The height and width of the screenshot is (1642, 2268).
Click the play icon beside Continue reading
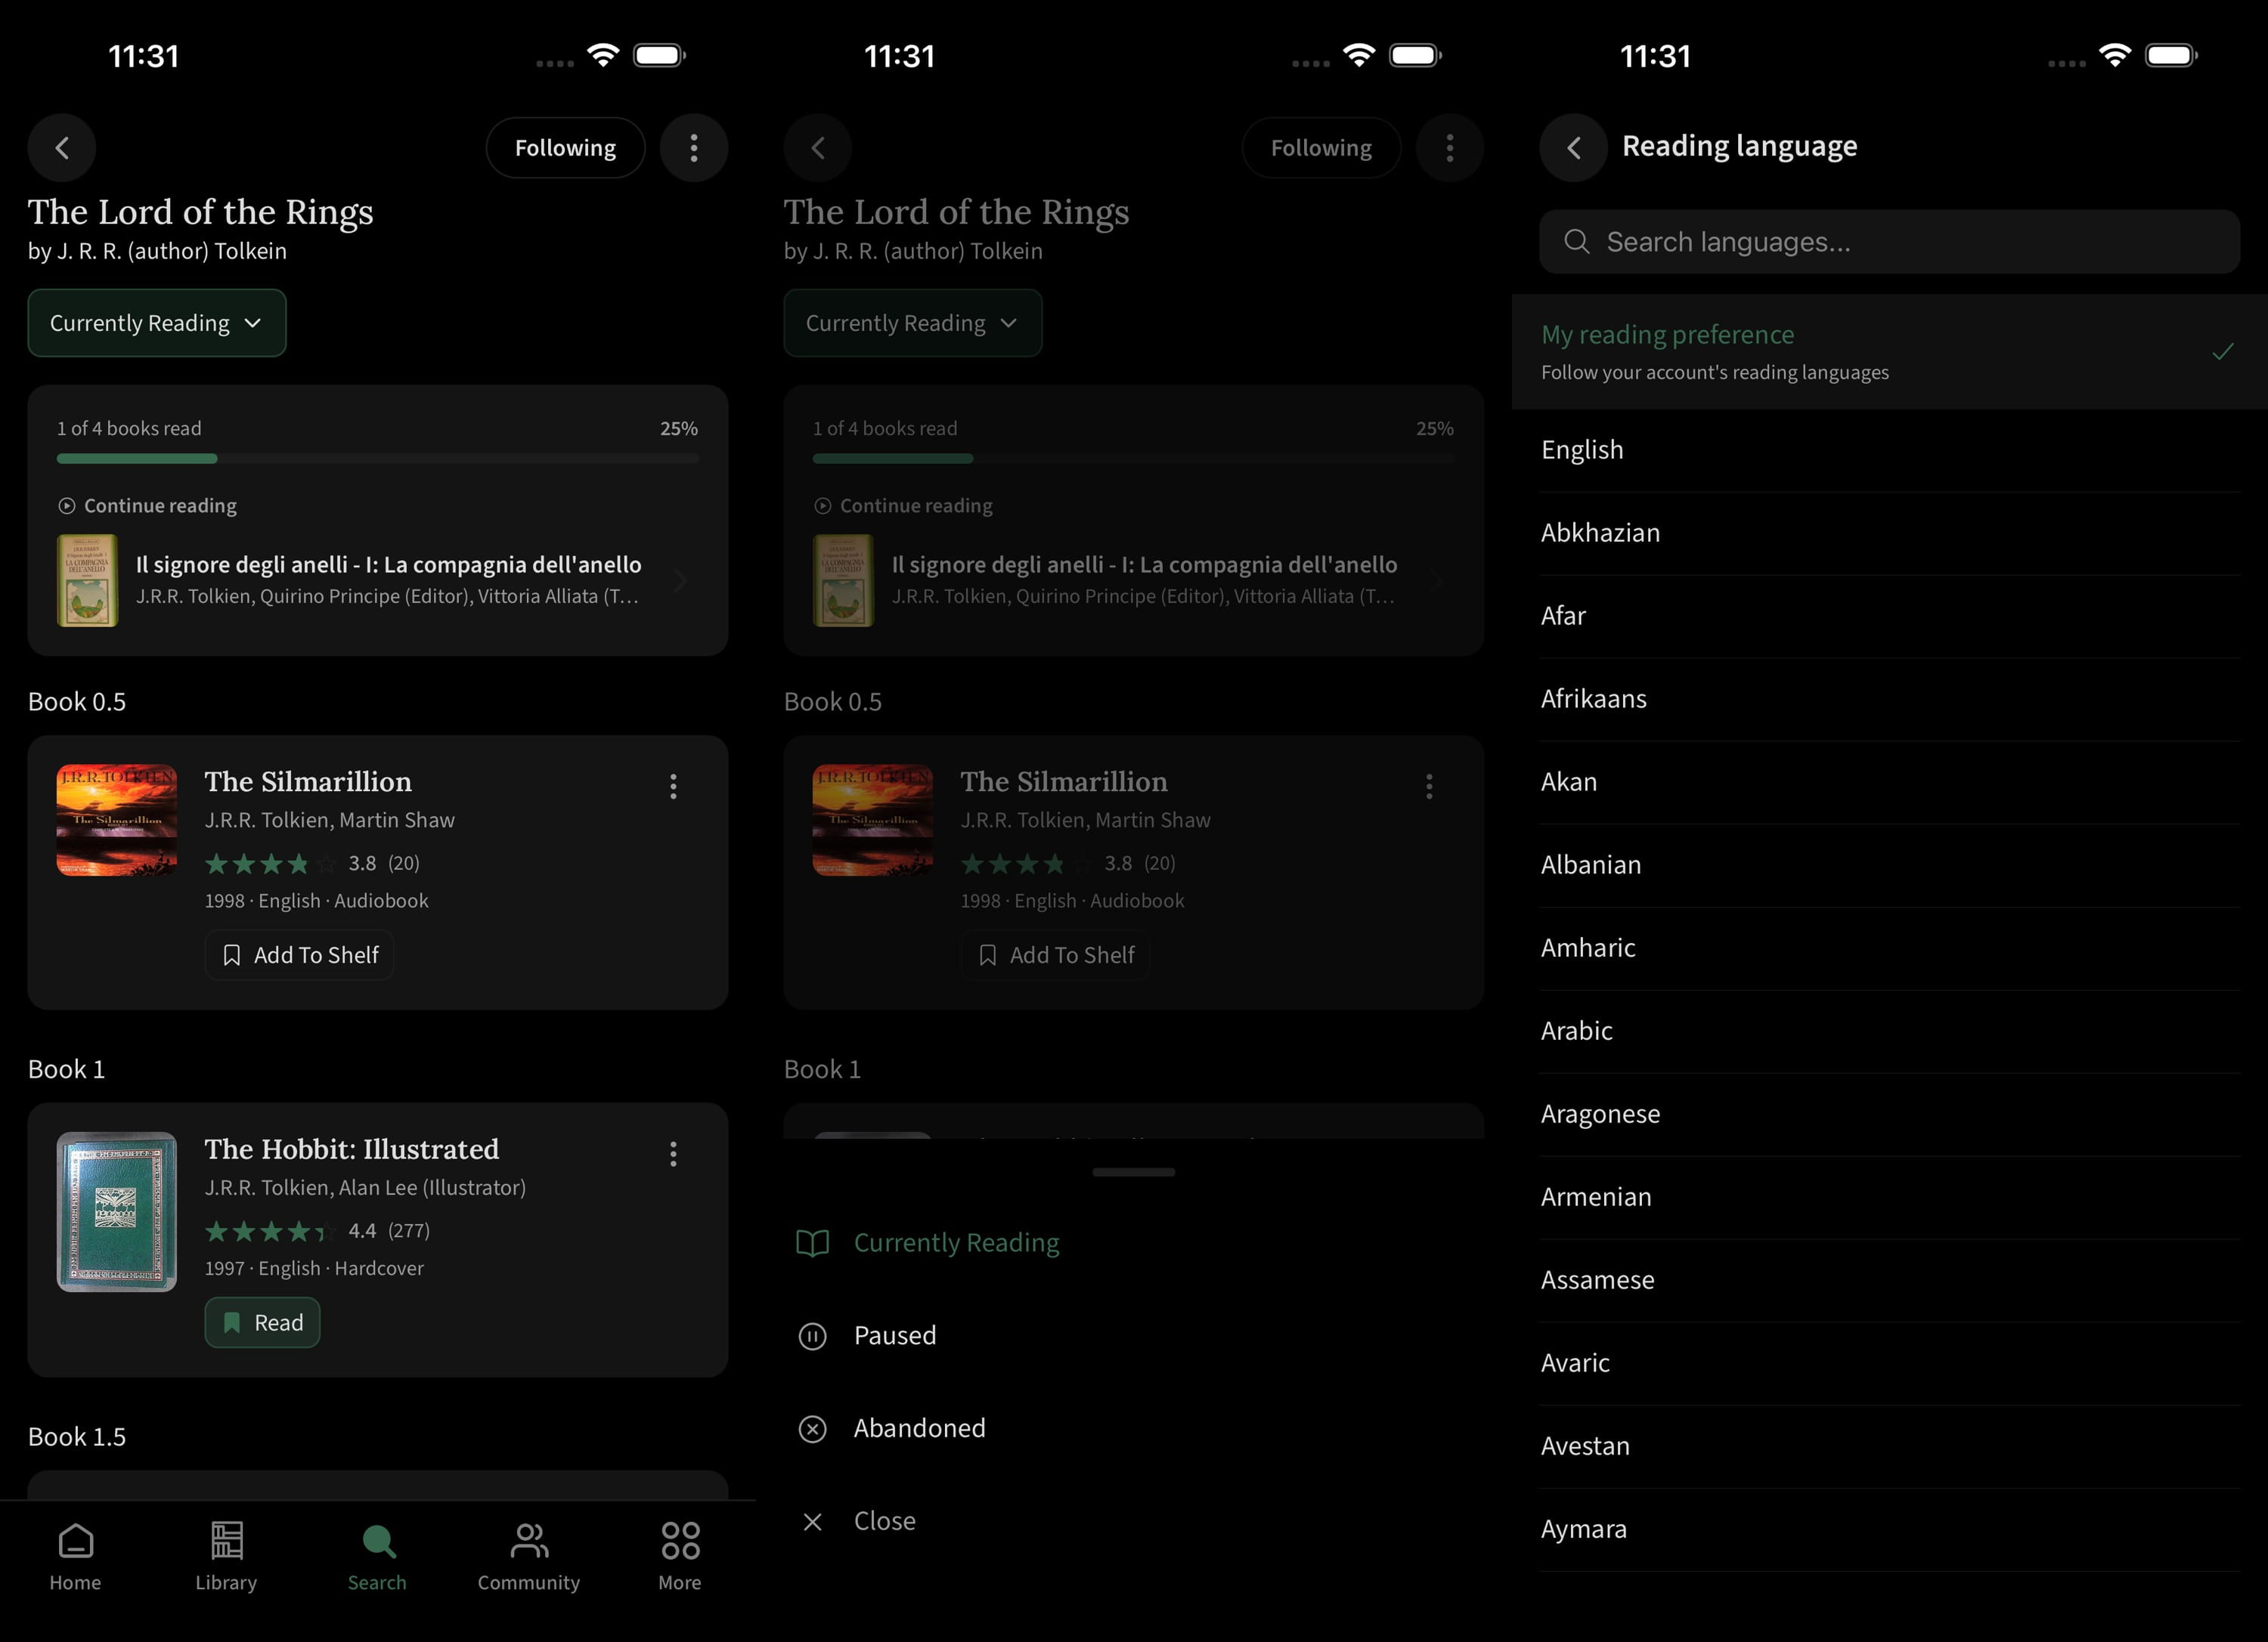pyautogui.click(x=66, y=506)
